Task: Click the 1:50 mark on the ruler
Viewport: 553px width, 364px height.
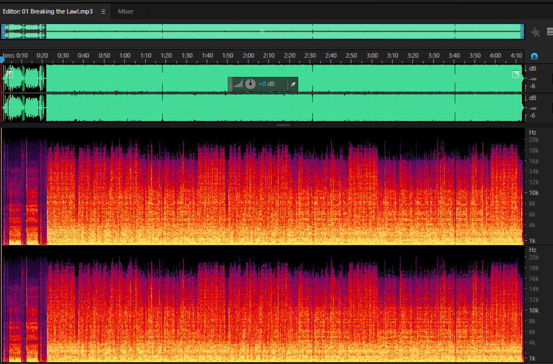Action: [228, 55]
